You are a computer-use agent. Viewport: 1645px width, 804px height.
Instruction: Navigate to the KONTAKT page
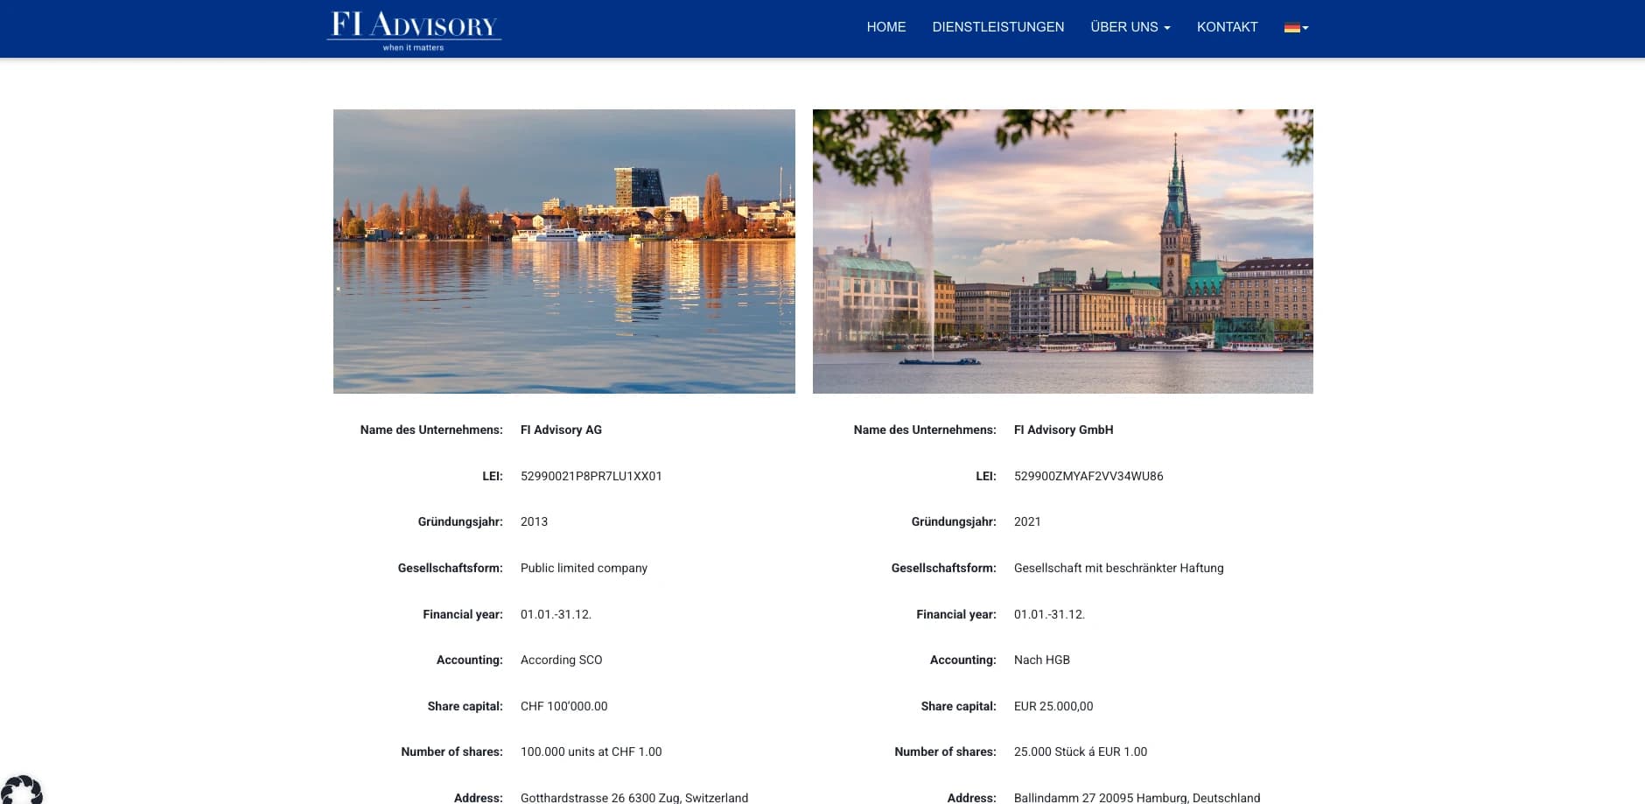point(1227,27)
